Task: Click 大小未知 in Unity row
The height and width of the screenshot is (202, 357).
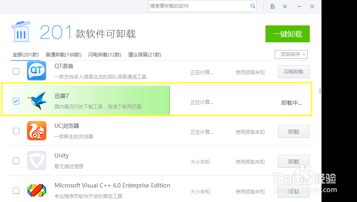Action: tap(200, 162)
